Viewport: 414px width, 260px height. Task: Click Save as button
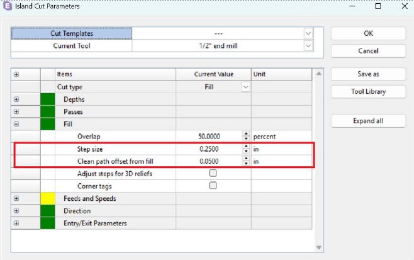(368, 74)
